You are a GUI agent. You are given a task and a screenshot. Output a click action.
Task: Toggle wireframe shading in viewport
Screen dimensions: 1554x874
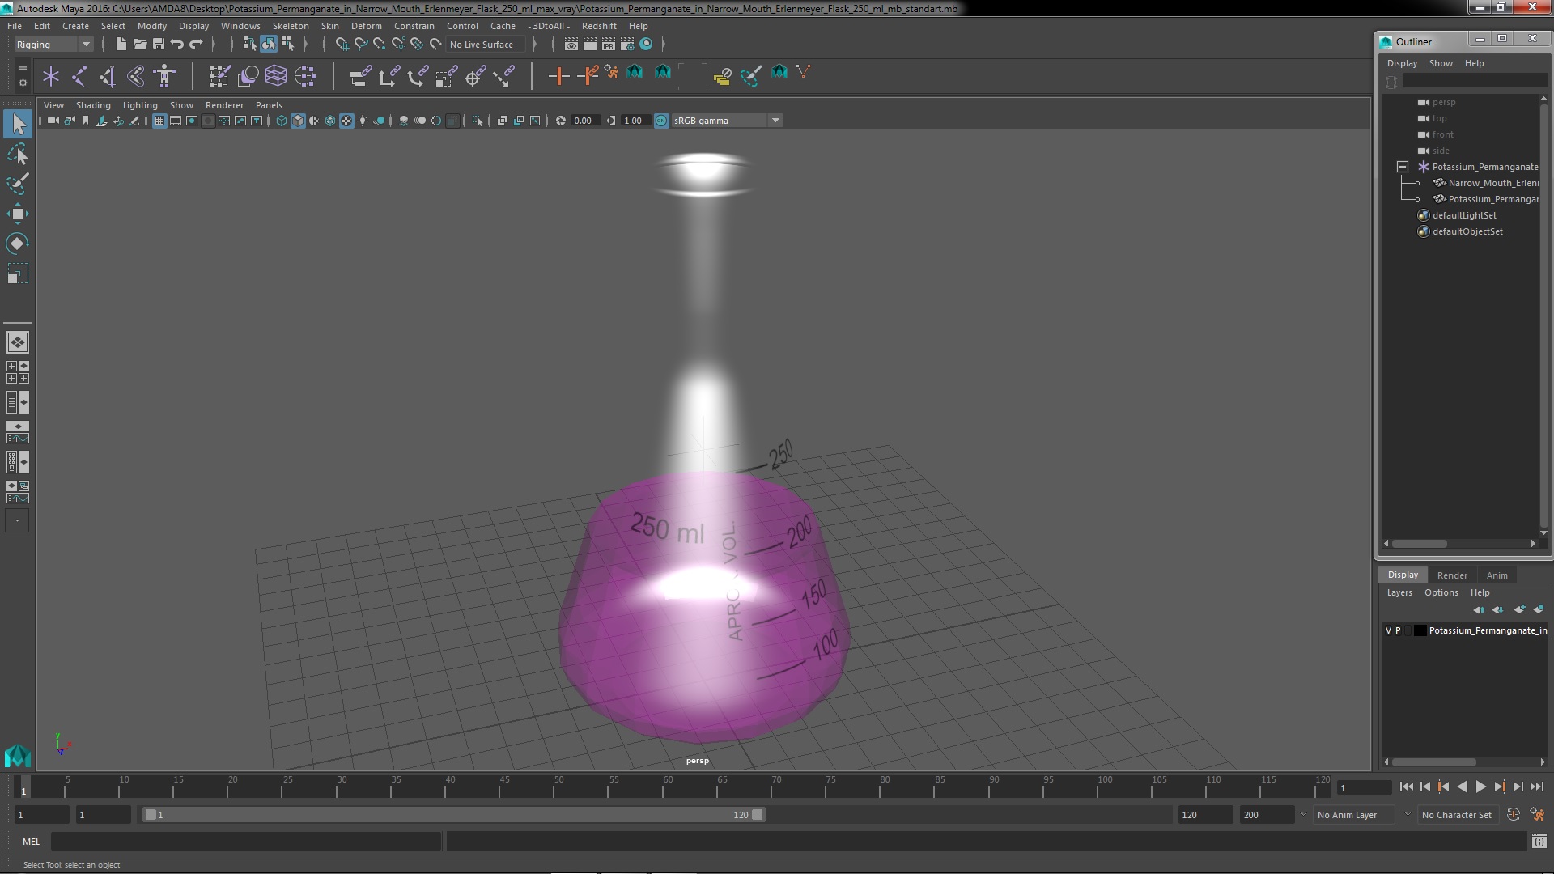click(x=282, y=121)
